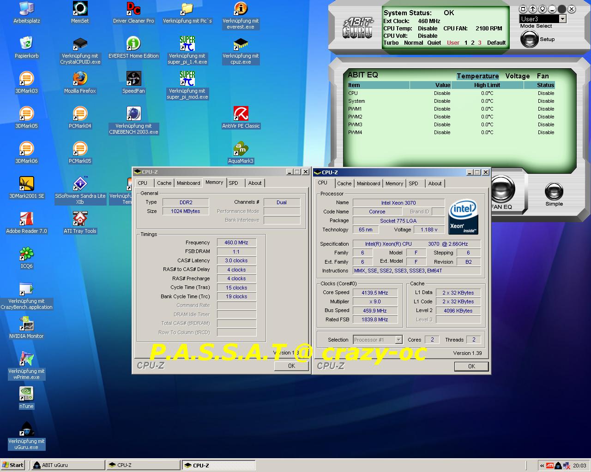591x472 pixels.
Task: Launch the uGuru.exe desktop shortcut
Action: pos(26,436)
